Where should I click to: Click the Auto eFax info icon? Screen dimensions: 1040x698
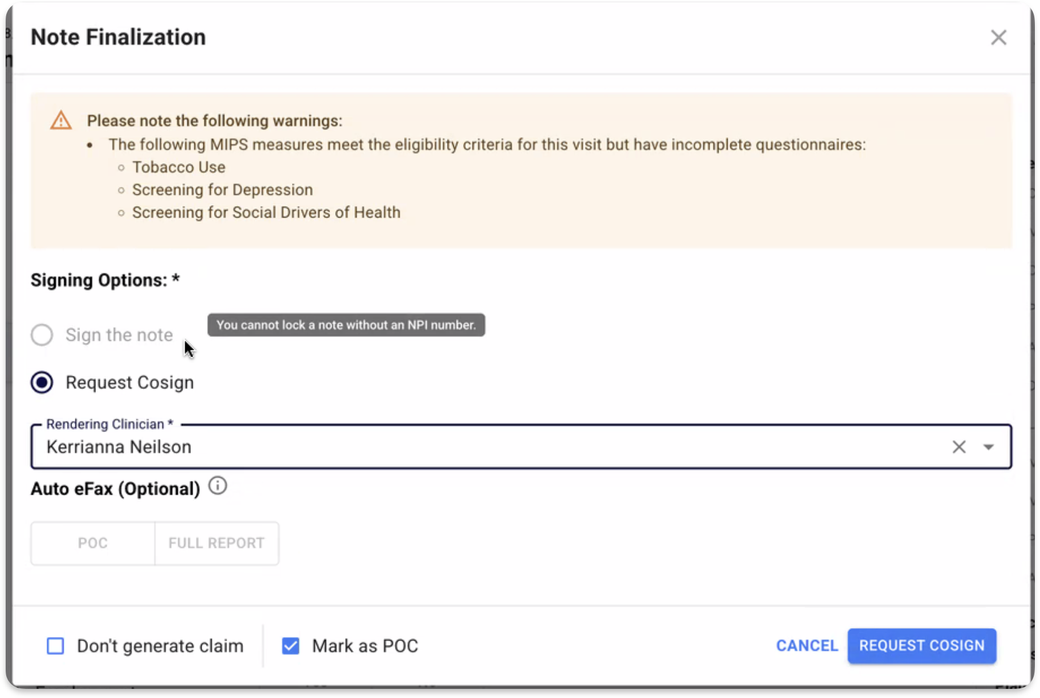pyautogui.click(x=218, y=486)
